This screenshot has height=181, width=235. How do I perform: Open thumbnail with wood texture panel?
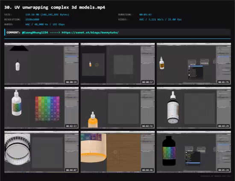(x=117, y=152)
